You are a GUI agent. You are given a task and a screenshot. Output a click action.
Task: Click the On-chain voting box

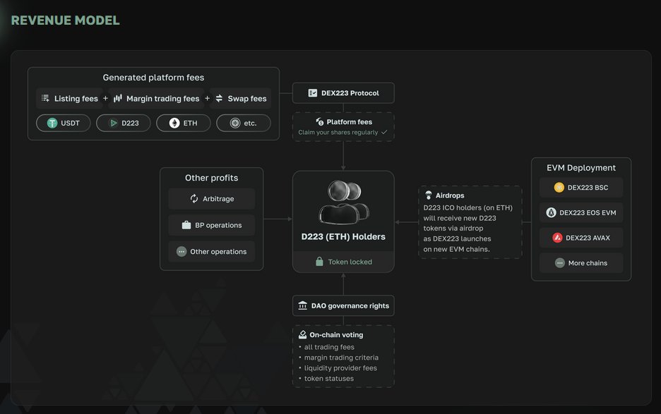click(x=343, y=355)
